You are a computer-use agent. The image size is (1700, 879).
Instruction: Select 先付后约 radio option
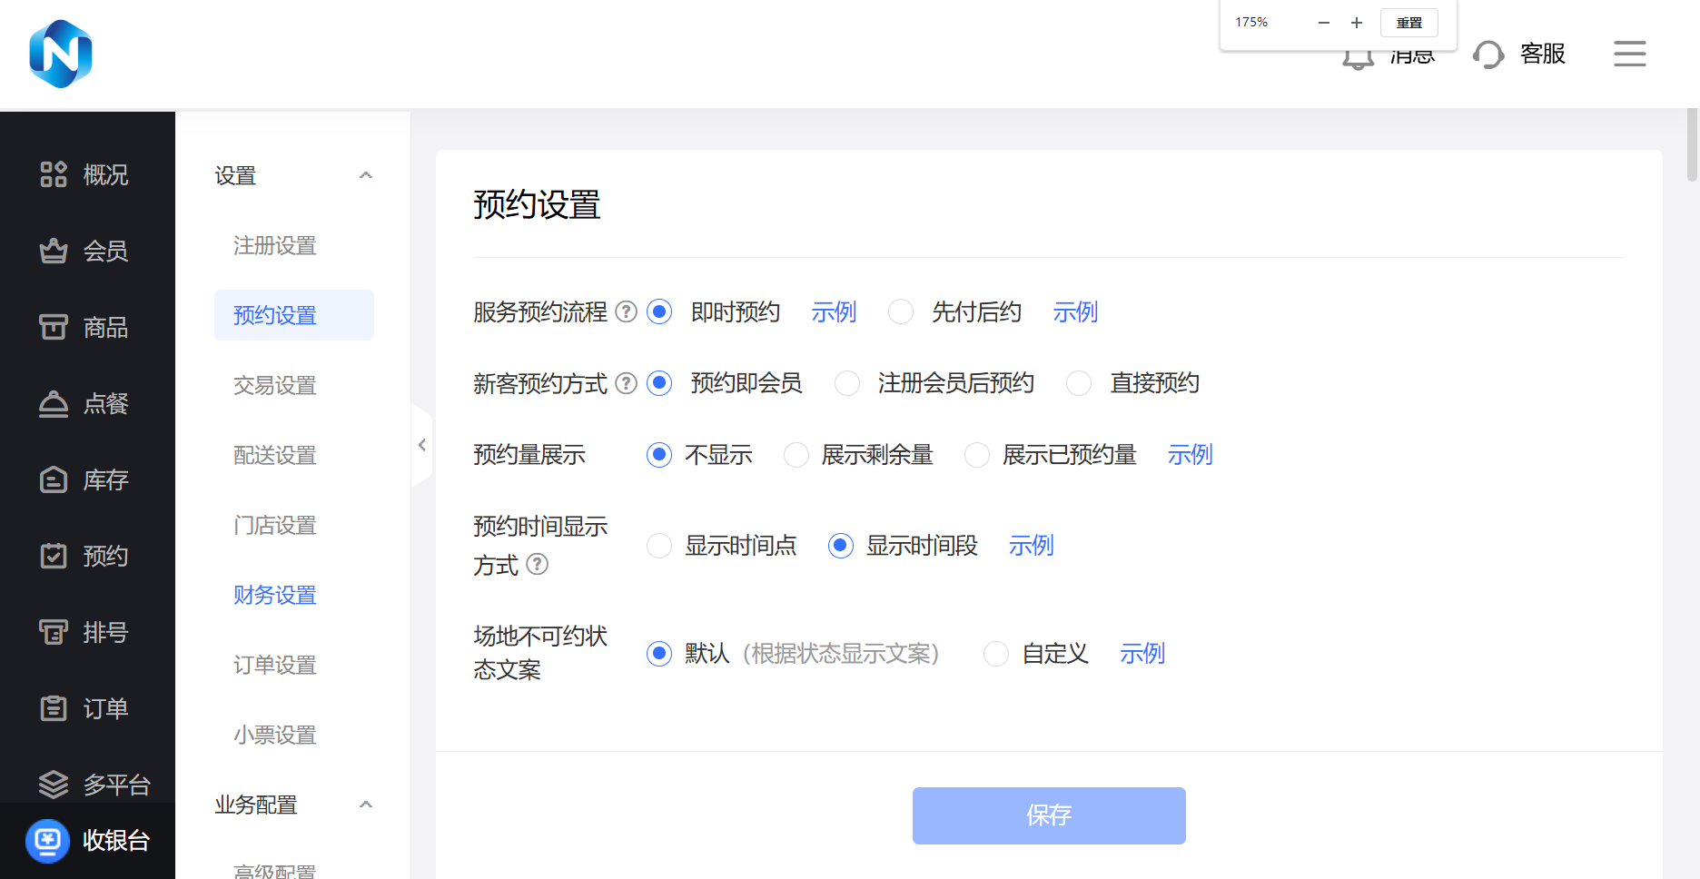901,311
